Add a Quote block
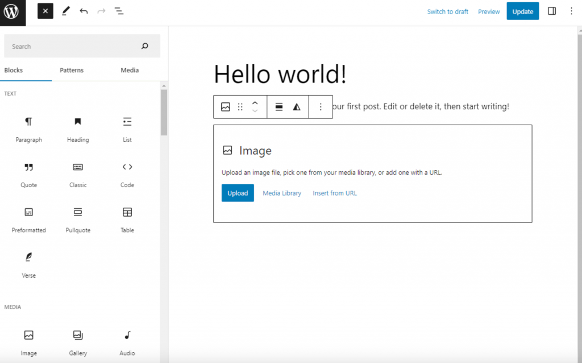Screen dimensions: 582x363 tap(28, 174)
